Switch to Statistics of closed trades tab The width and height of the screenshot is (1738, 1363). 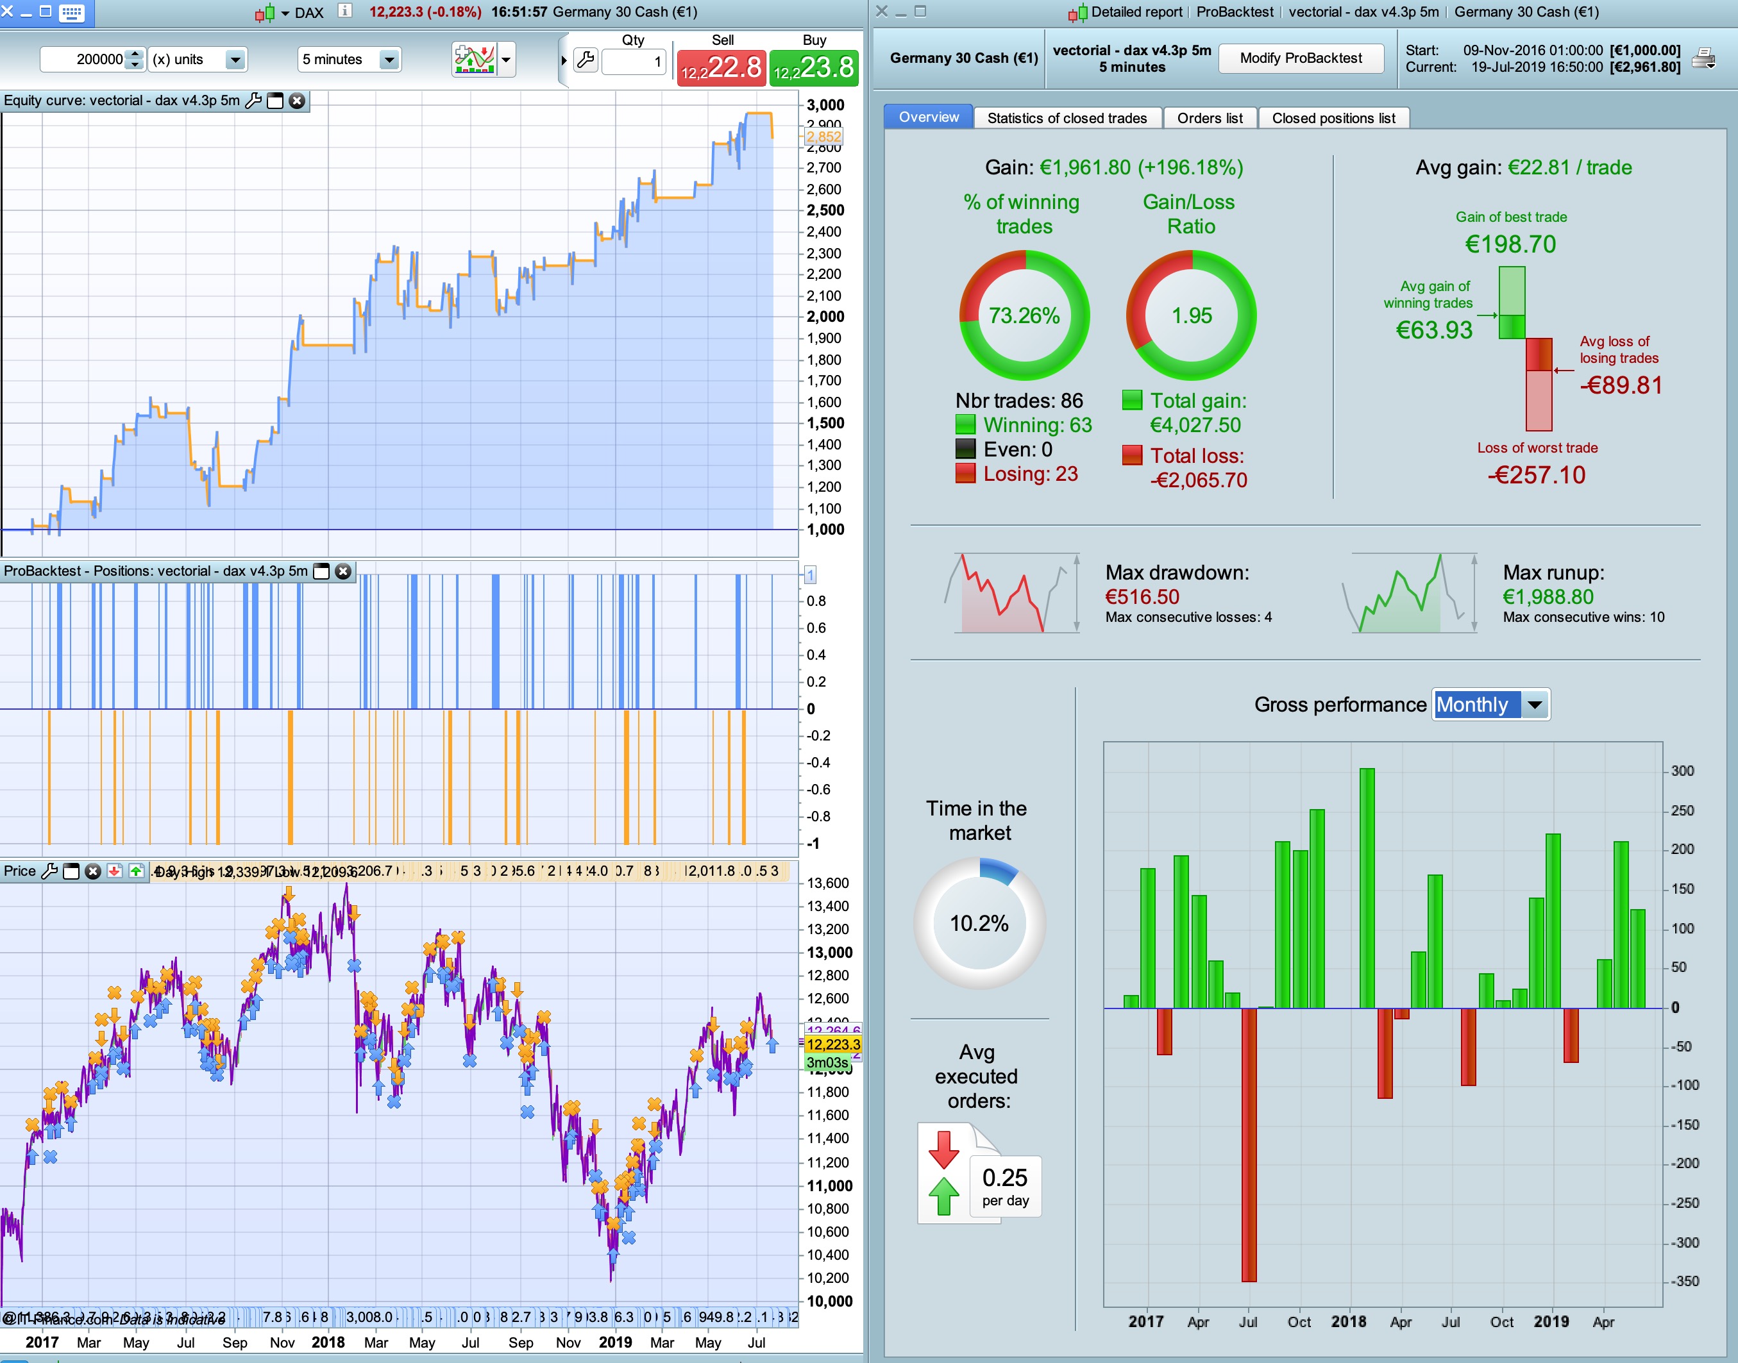(1067, 118)
